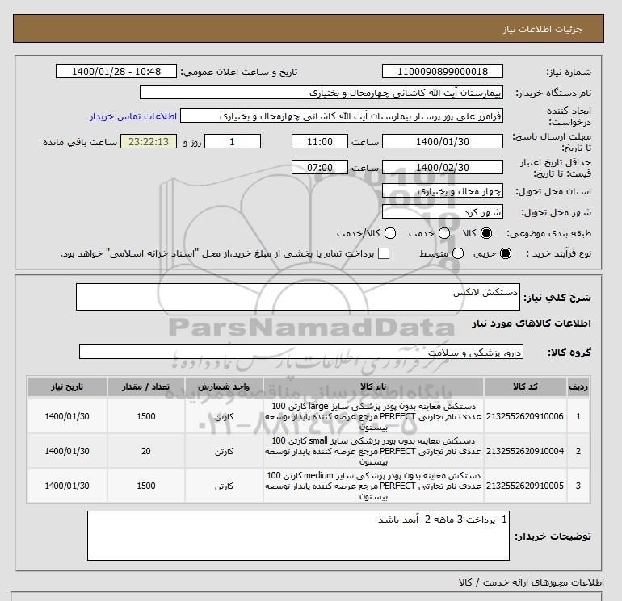
Task: Open اطلاعات تماس خریدار link
Action: click(x=133, y=116)
